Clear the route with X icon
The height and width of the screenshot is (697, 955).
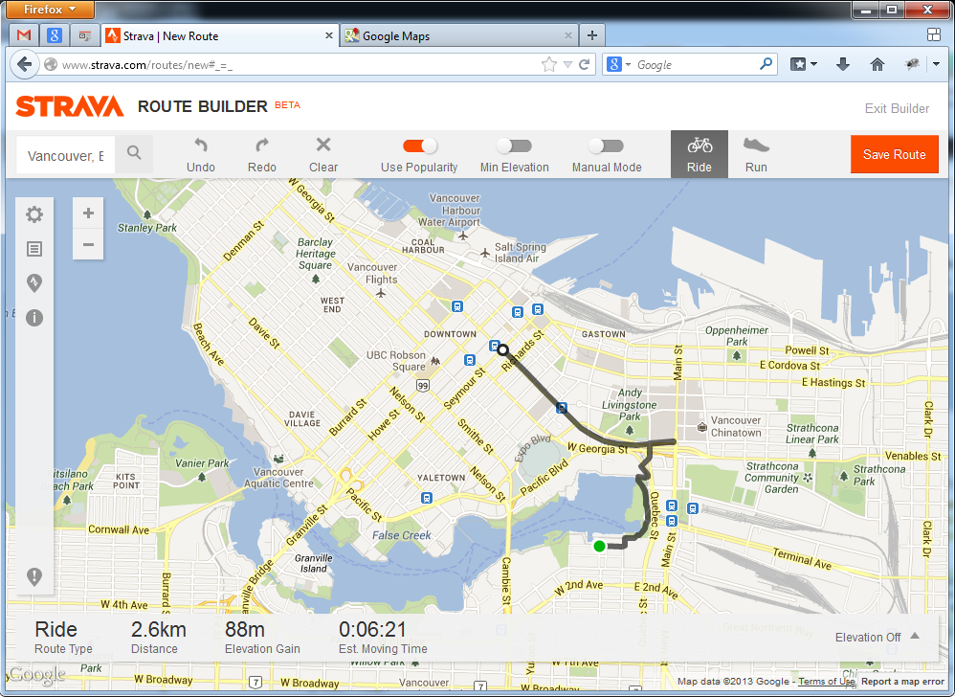323,146
